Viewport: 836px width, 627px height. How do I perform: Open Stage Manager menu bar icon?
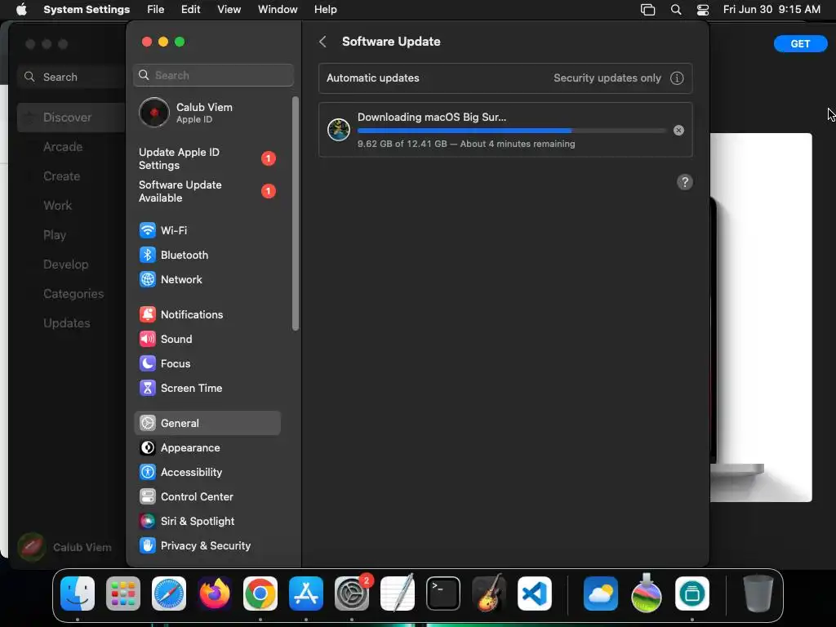647,10
